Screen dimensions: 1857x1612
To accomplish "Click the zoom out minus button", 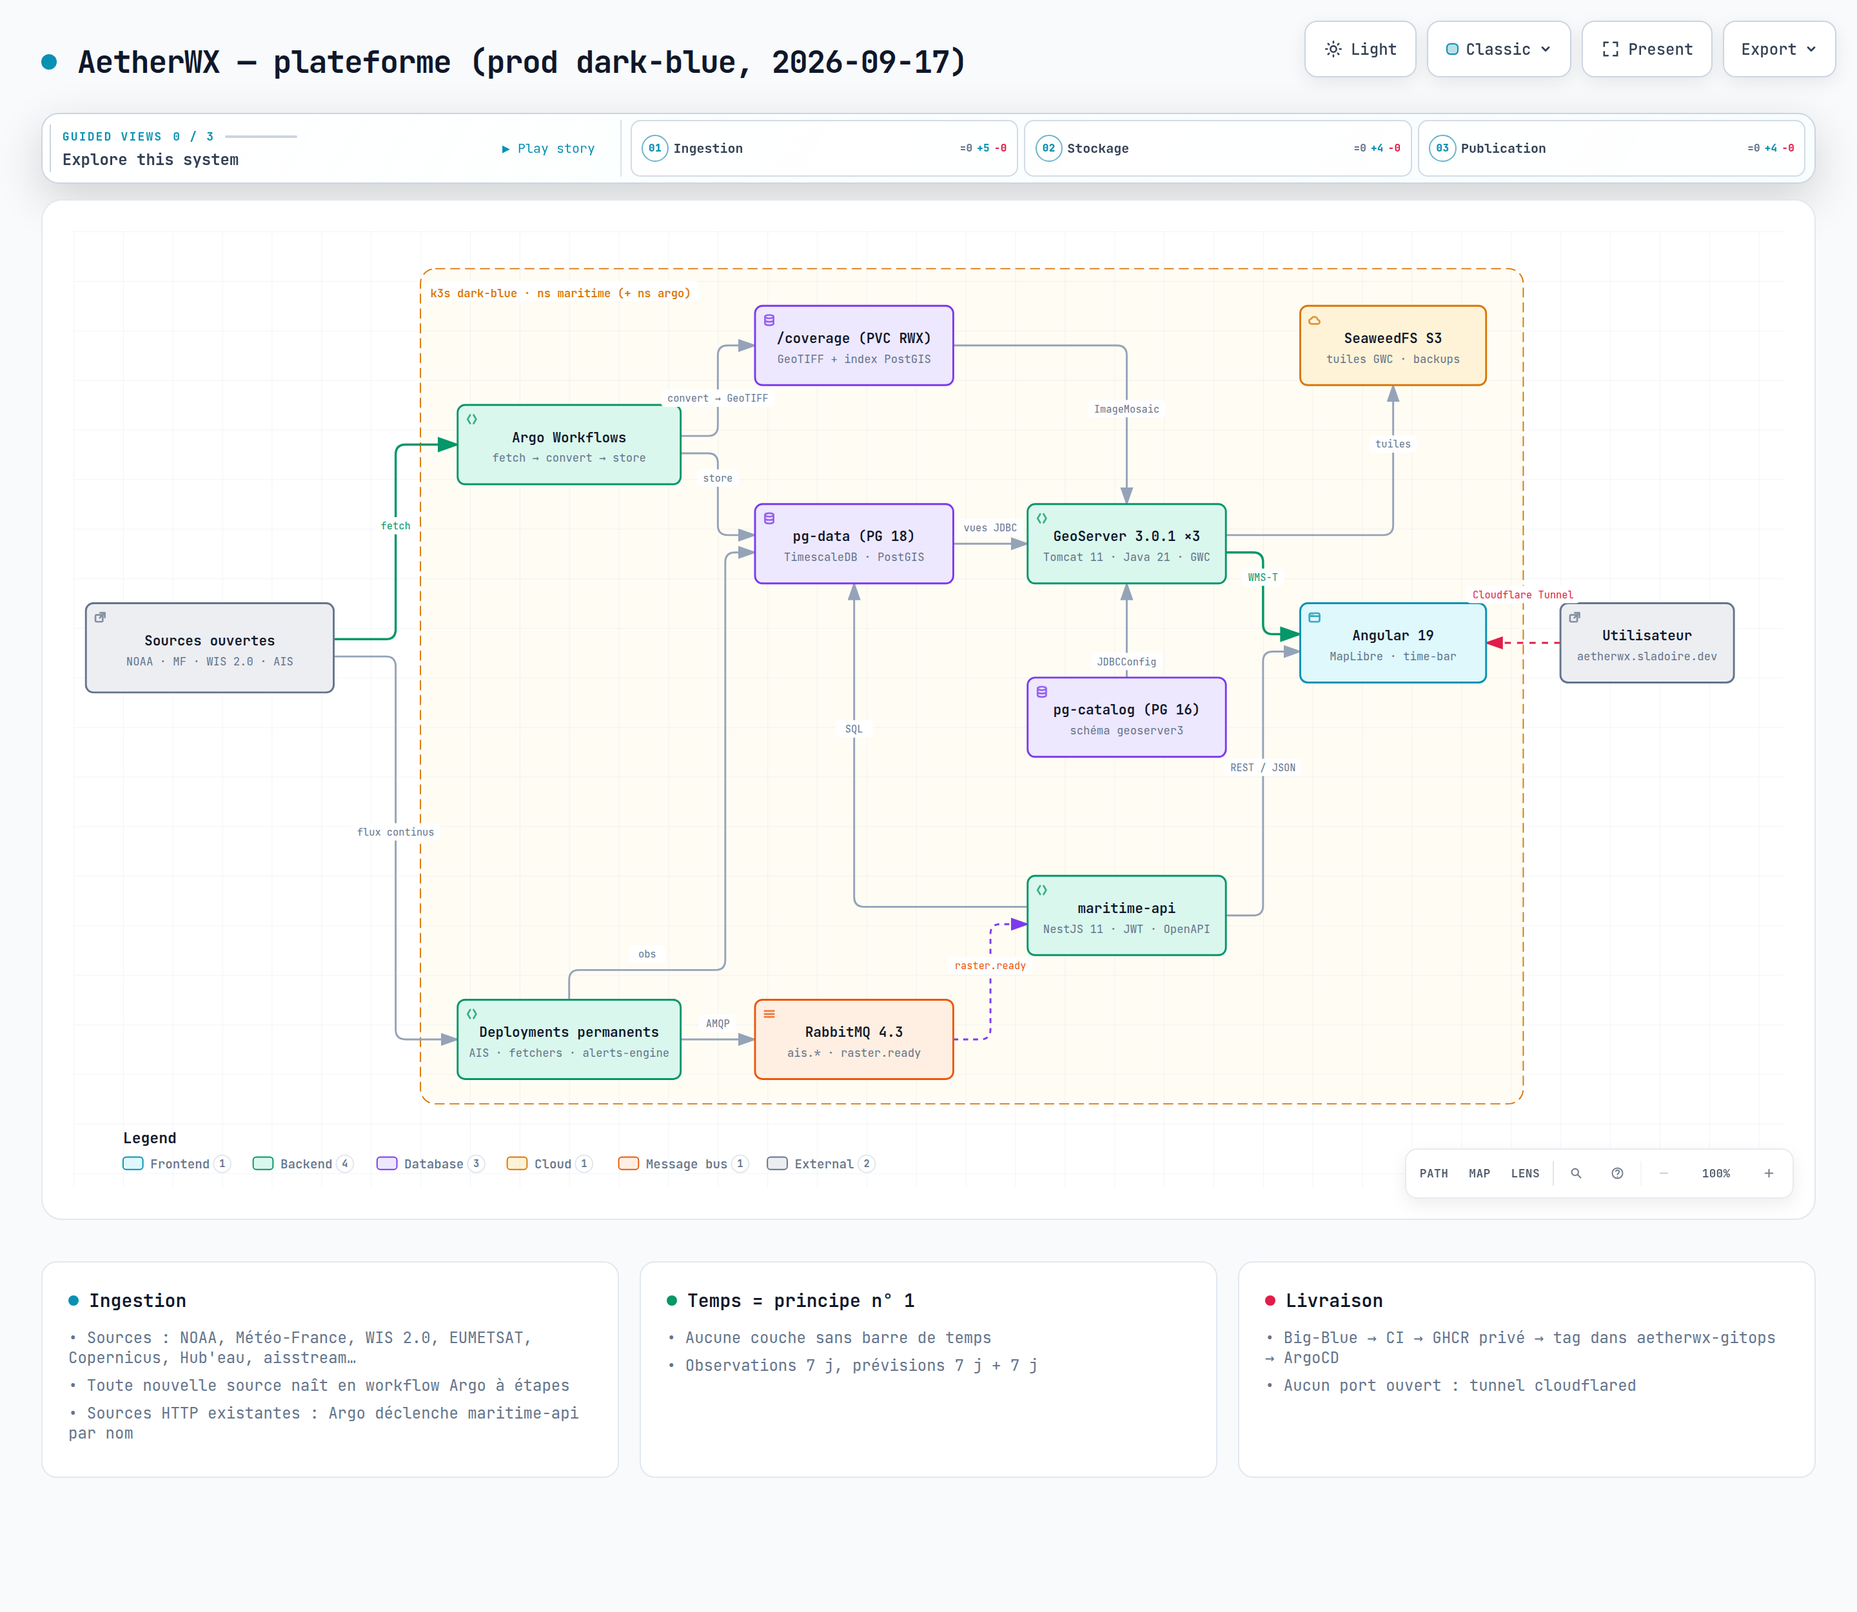I will (x=1664, y=1173).
